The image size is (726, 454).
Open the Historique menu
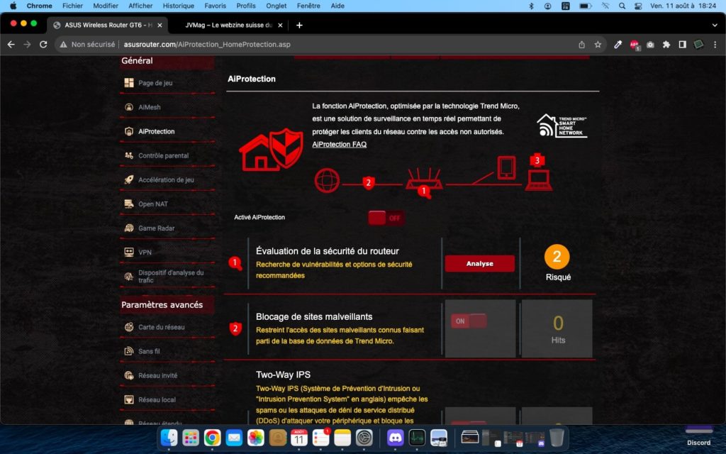pos(178,6)
